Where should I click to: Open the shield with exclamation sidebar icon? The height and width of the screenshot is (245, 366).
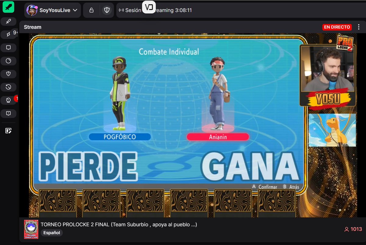pyautogui.click(x=8, y=74)
